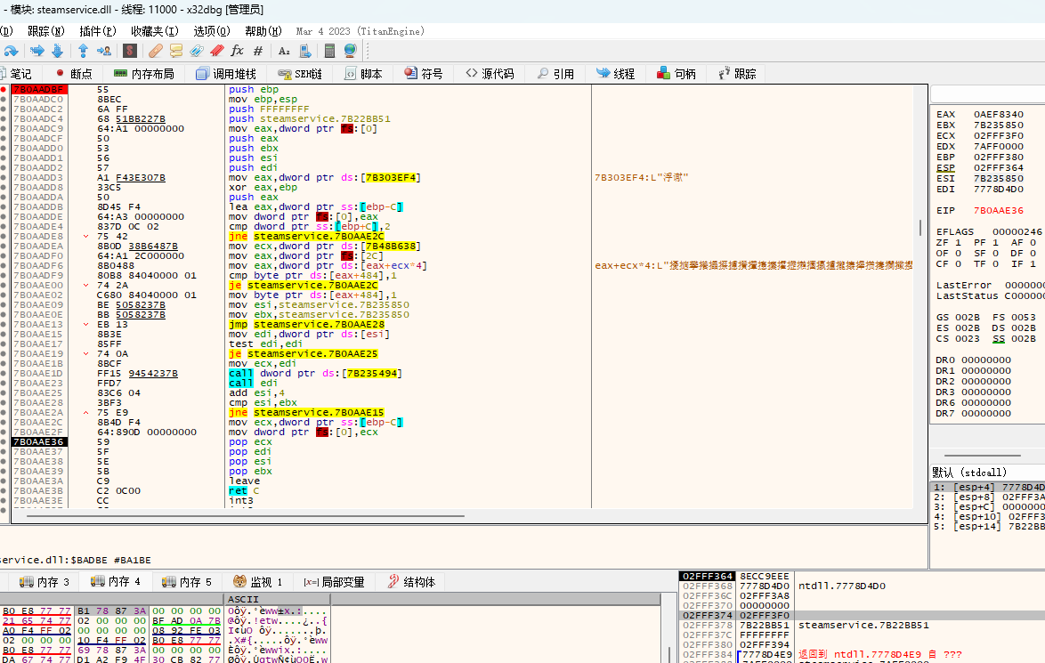
Task: Switch to the 跟踪 trace tab
Action: [738, 74]
